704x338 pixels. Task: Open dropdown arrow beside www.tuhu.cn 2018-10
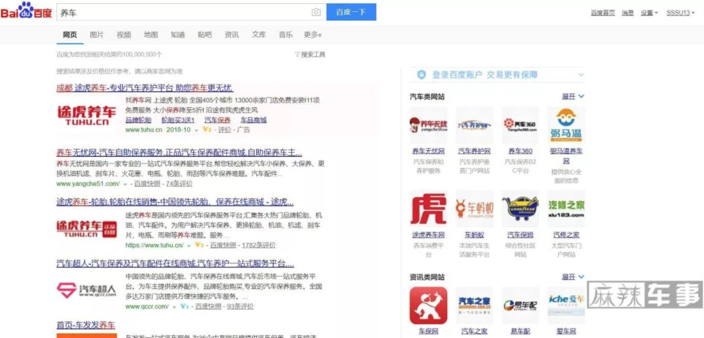(196, 130)
